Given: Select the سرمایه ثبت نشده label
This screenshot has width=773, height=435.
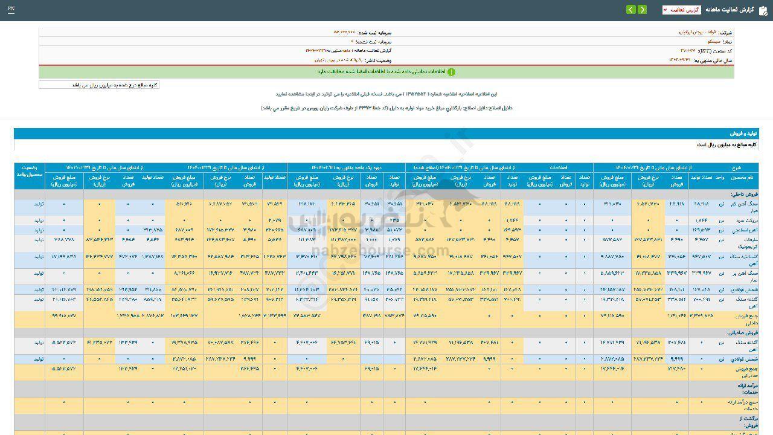Looking at the screenshot, I should click(x=374, y=42).
